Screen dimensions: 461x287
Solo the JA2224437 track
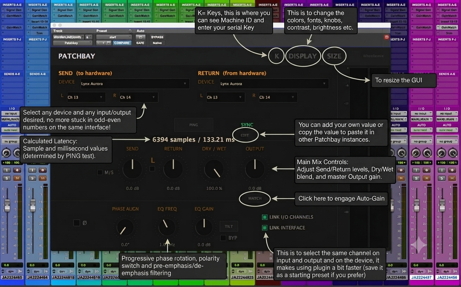(416, 178)
